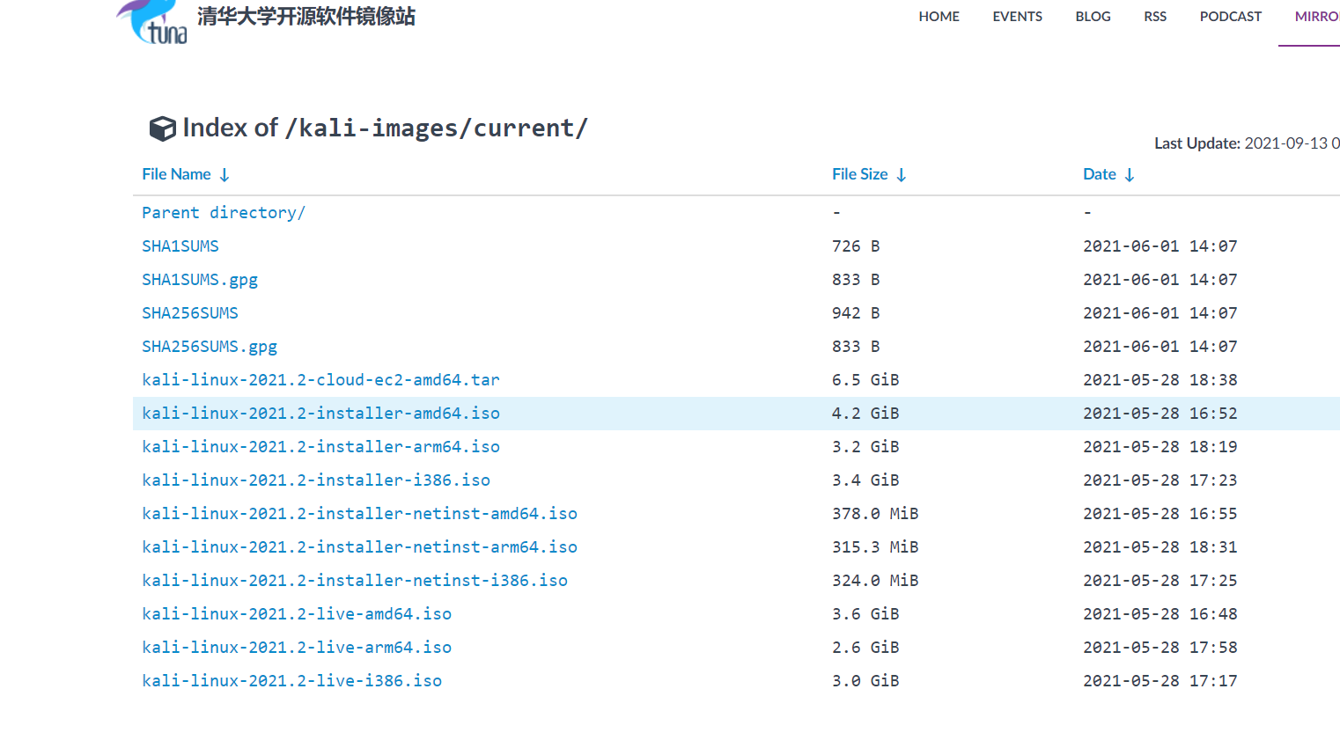Click the 315.3 MiB size cell
Screen dimensions: 1340x733
[875, 547]
